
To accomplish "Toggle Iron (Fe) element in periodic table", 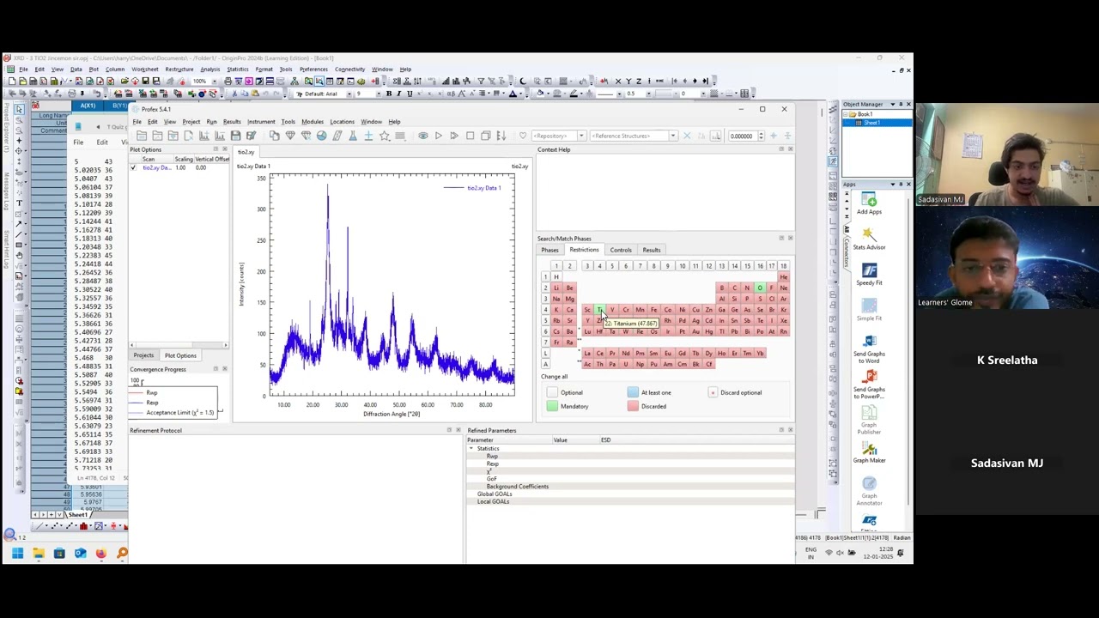I will 653,310.
